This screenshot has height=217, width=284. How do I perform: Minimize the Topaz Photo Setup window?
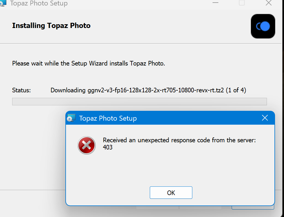point(215,3)
